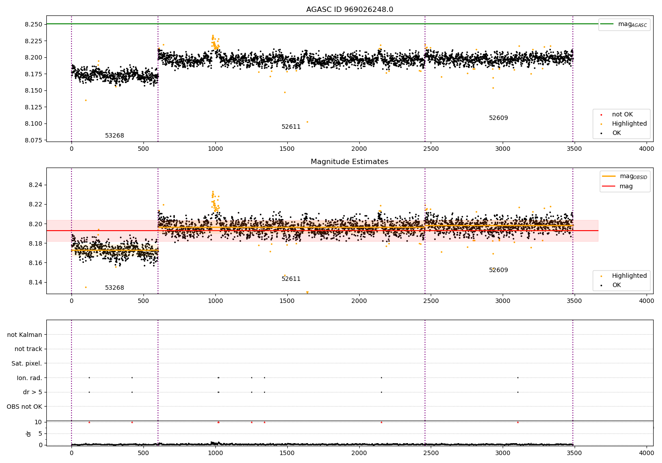Click OBSID label 52609 in Magnitude Estimates plot
The image size is (662, 463).
499,270
